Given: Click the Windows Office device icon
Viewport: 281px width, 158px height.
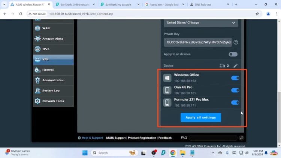Looking at the screenshot, I should click(x=167, y=78).
